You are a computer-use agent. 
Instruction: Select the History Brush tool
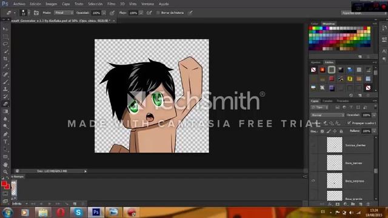tap(5, 96)
